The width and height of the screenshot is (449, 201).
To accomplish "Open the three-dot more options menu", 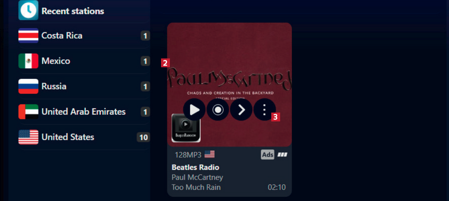I will [264, 110].
